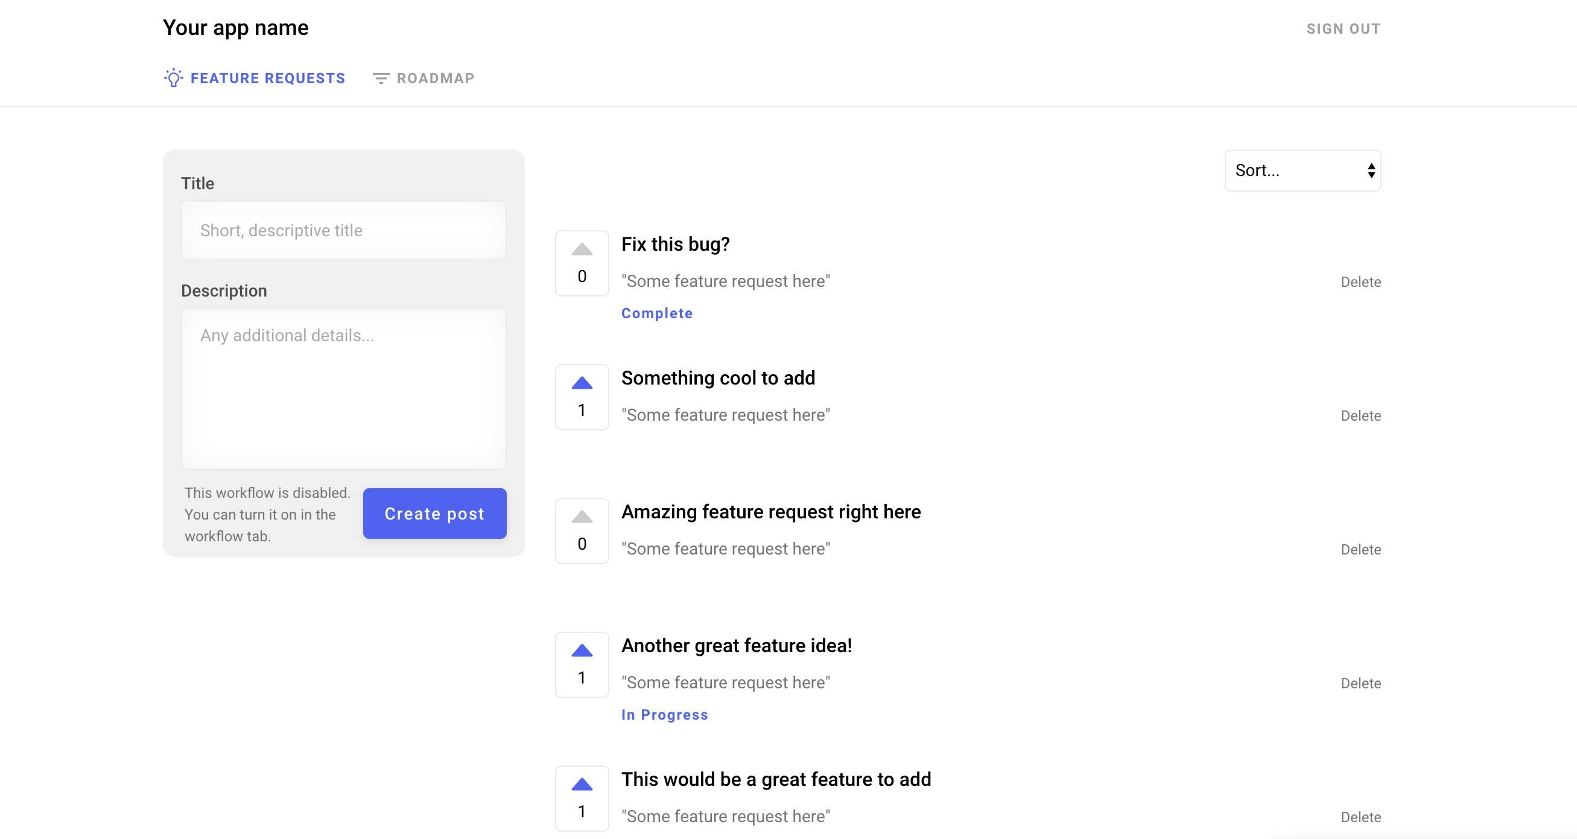The image size is (1577, 839).
Task: Delete the 'Fix this bug?' post
Action: (1360, 282)
